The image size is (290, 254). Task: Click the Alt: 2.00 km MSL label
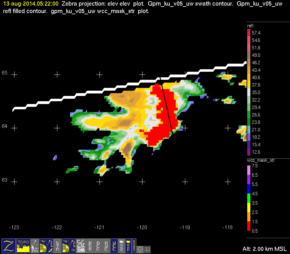(x=265, y=249)
